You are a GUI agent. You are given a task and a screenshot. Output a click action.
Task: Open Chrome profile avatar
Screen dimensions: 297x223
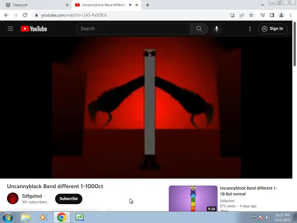(x=281, y=15)
